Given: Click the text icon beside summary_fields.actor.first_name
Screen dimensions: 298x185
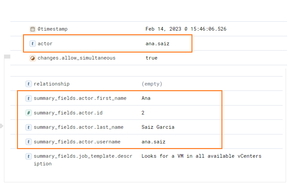Looking at the screenshot, I should coord(29,98).
